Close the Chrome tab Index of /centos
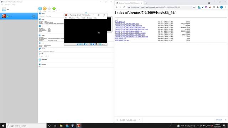The width and height of the screenshot is (228, 128). 141,3
